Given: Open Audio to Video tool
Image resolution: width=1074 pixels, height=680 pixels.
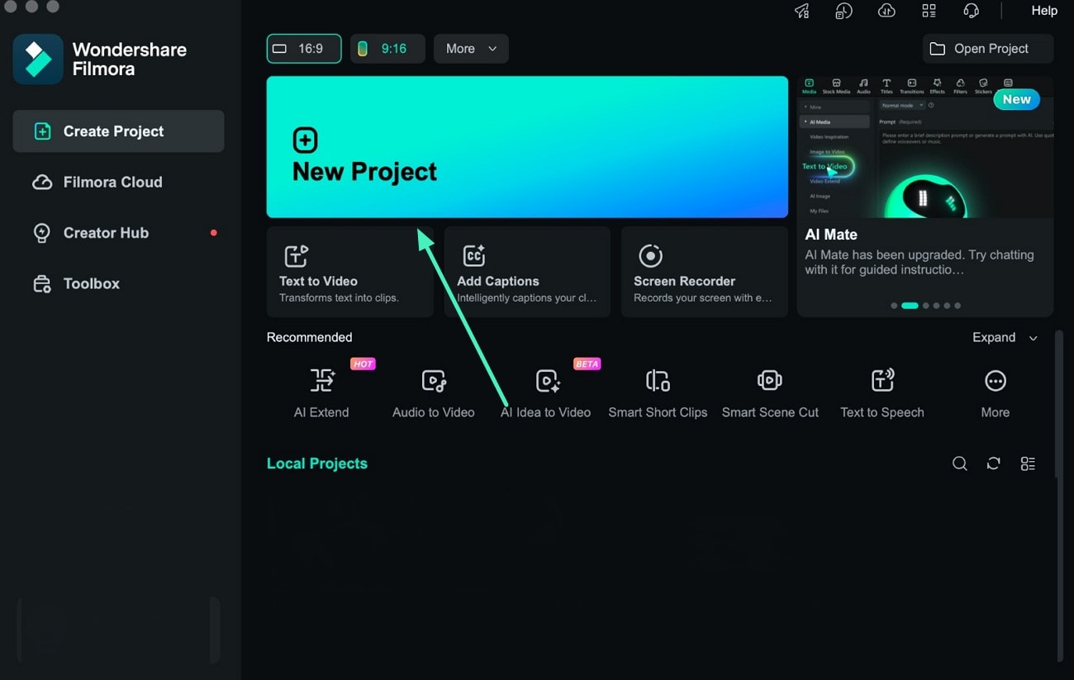Looking at the screenshot, I should (433, 393).
